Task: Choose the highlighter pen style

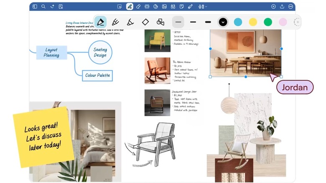Action: click(130, 22)
